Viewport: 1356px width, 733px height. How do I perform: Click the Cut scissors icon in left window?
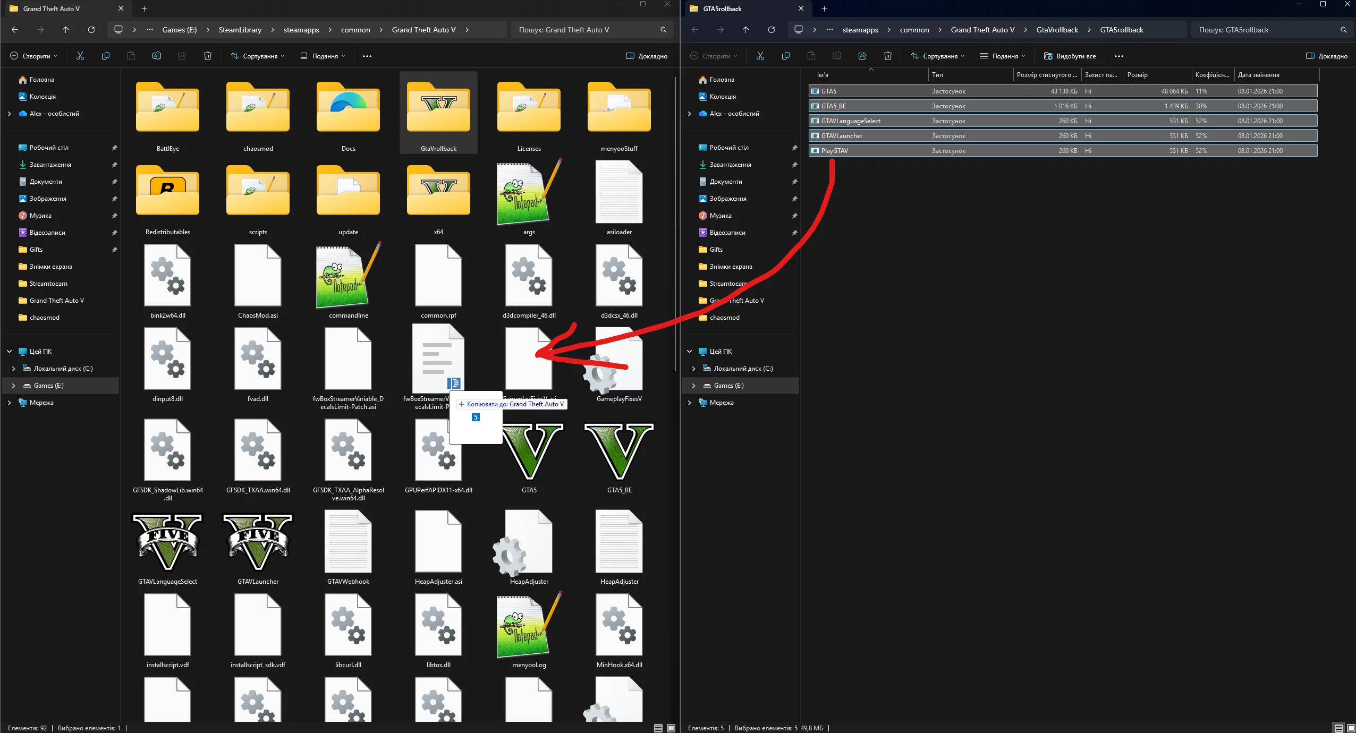click(x=80, y=56)
